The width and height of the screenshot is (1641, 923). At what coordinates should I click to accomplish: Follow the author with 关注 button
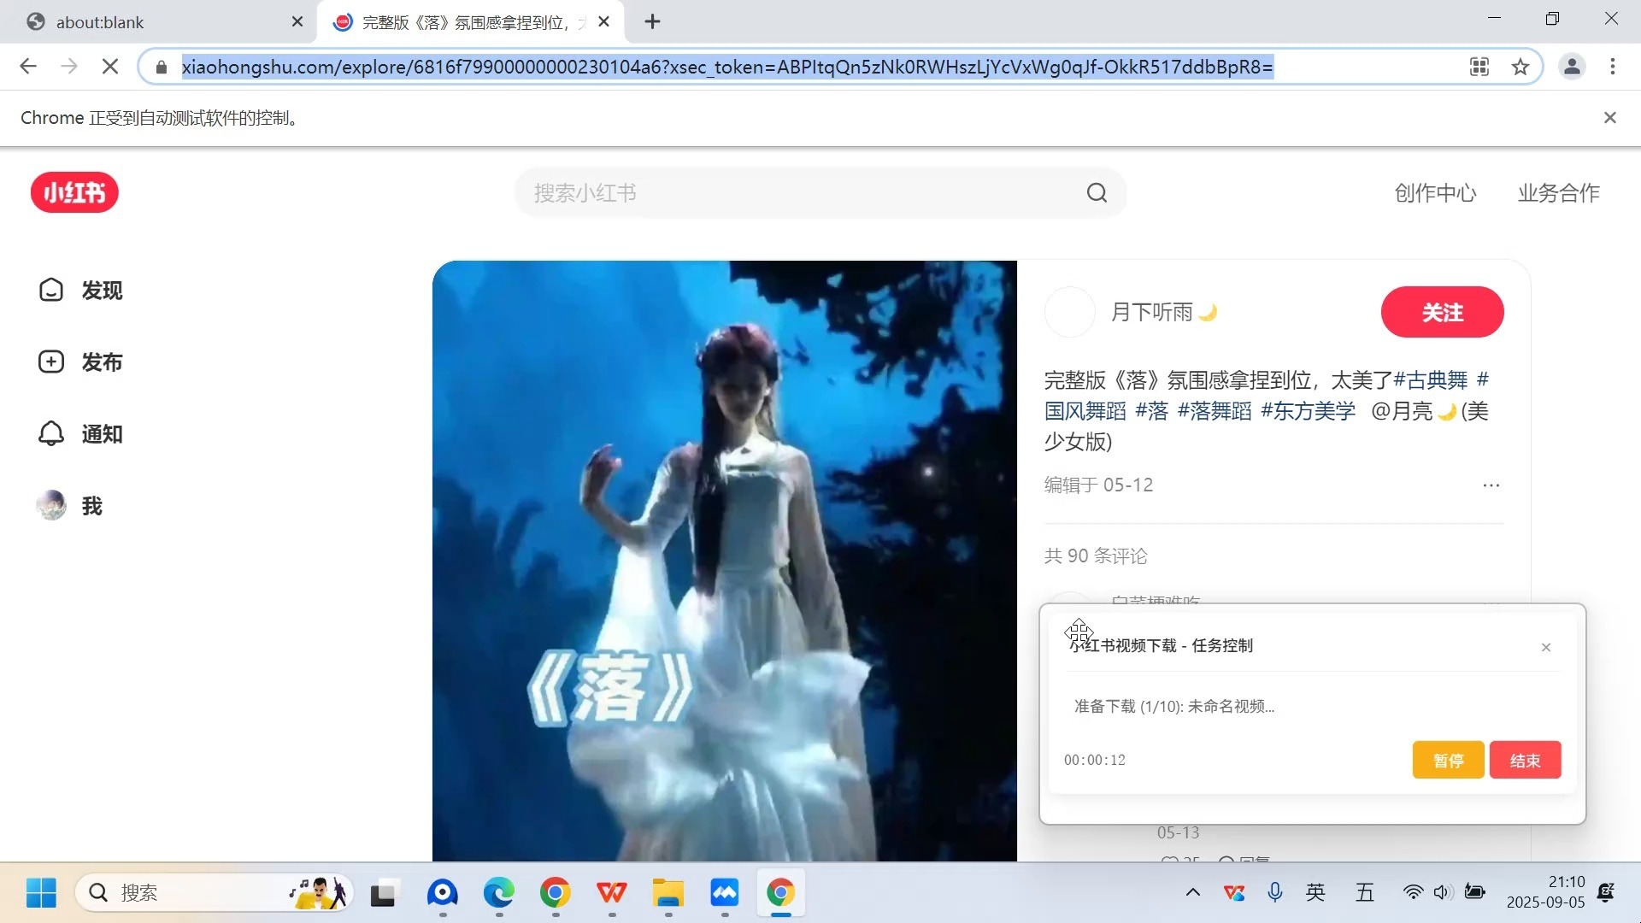pos(1442,313)
